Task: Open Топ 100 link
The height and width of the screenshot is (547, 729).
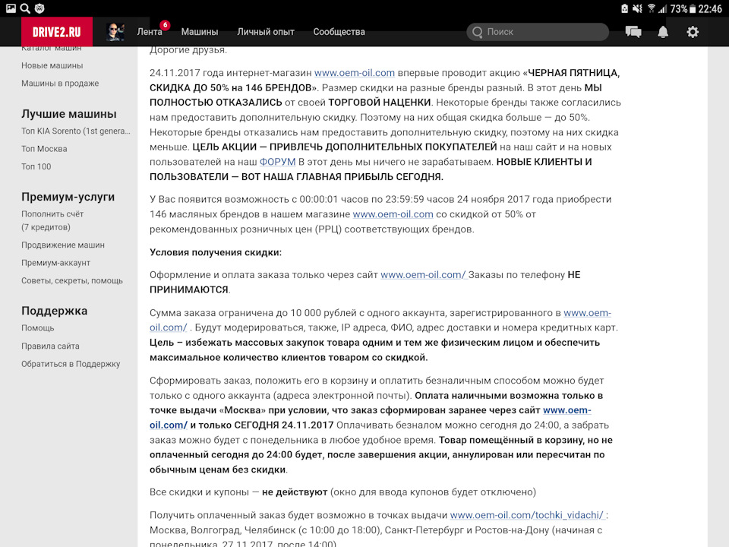Action: tap(36, 166)
